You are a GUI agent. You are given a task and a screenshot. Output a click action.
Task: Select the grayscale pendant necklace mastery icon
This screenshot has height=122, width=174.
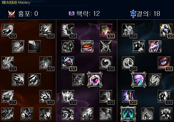(x=34, y=46)
